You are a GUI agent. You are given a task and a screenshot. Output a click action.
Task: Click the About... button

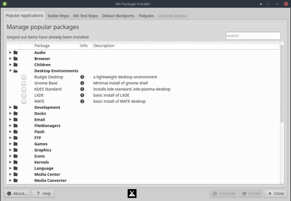pyautogui.click(x=17, y=194)
